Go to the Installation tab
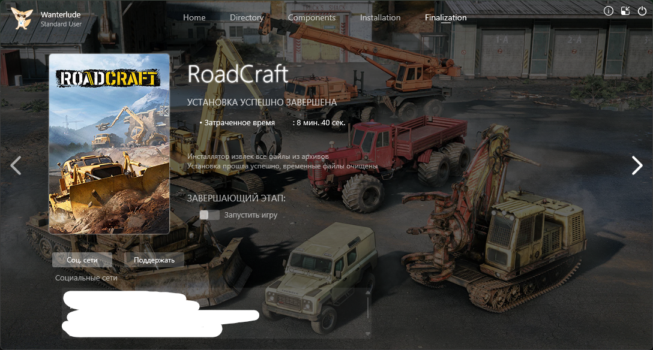Screen dimensions: 653x350 (x=381, y=17)
